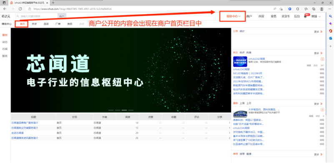The image size is (334, 163).
Task: Click the browser address bar URL
Action: coord(73,9)
